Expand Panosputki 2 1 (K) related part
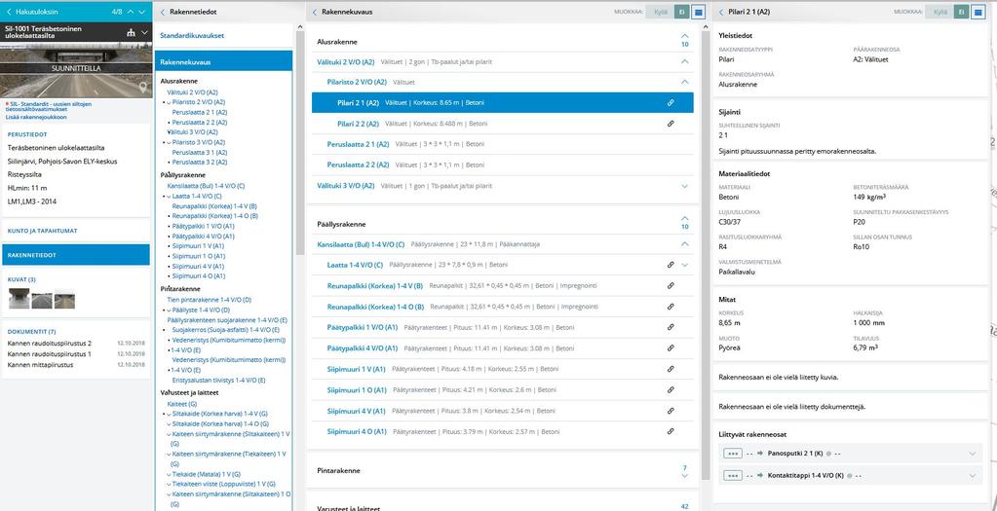Image resolution: width=997 pixels, height=511 pixels. coord(973,454)
